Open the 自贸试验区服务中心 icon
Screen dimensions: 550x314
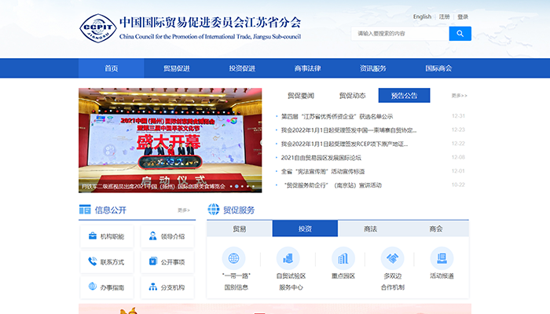click(x=288, y=257)
